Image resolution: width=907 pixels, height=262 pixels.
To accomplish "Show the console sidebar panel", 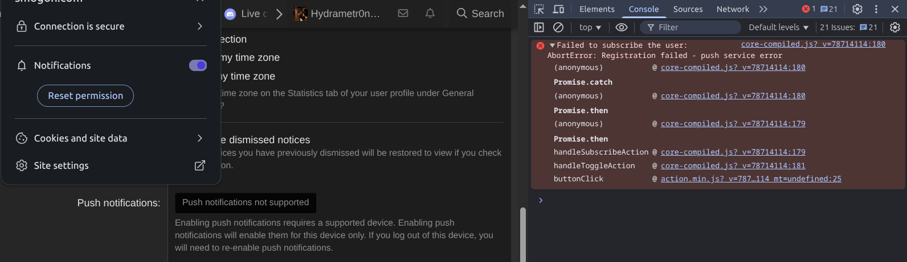I will [x=539, y=27].
